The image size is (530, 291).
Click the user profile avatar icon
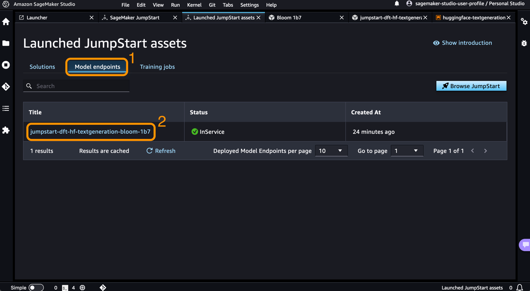[409, 4]
